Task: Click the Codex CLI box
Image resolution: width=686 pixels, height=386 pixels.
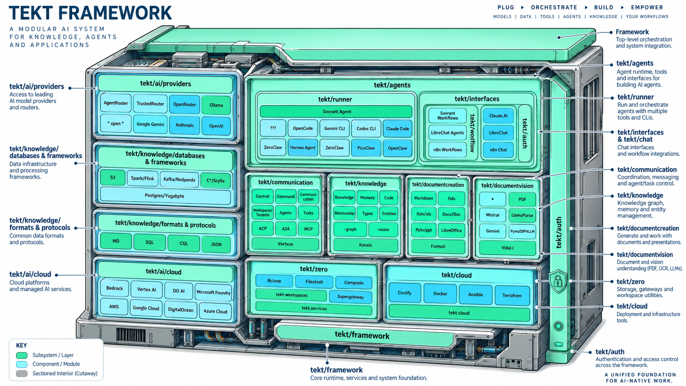Action: pyautogui.click(x=366, y=128)
